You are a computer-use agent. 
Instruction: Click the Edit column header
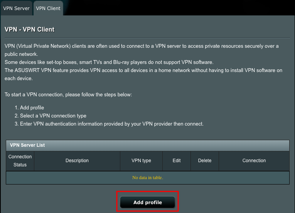coord(177,161)
